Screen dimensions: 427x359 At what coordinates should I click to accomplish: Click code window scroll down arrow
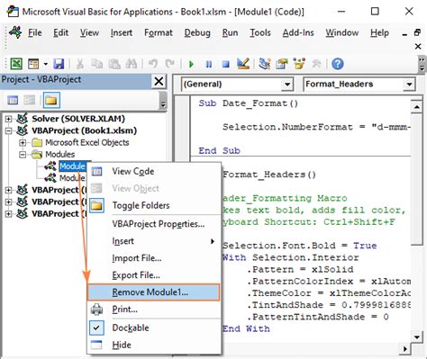(417, 337)
